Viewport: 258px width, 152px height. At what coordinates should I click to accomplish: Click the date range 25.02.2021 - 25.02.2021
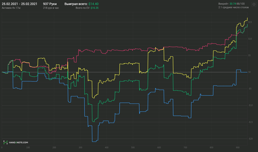(x=20, y=4)
